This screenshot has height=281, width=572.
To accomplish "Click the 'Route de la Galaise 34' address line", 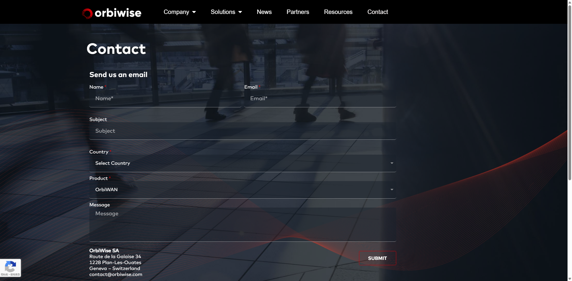I will (115, 257).
